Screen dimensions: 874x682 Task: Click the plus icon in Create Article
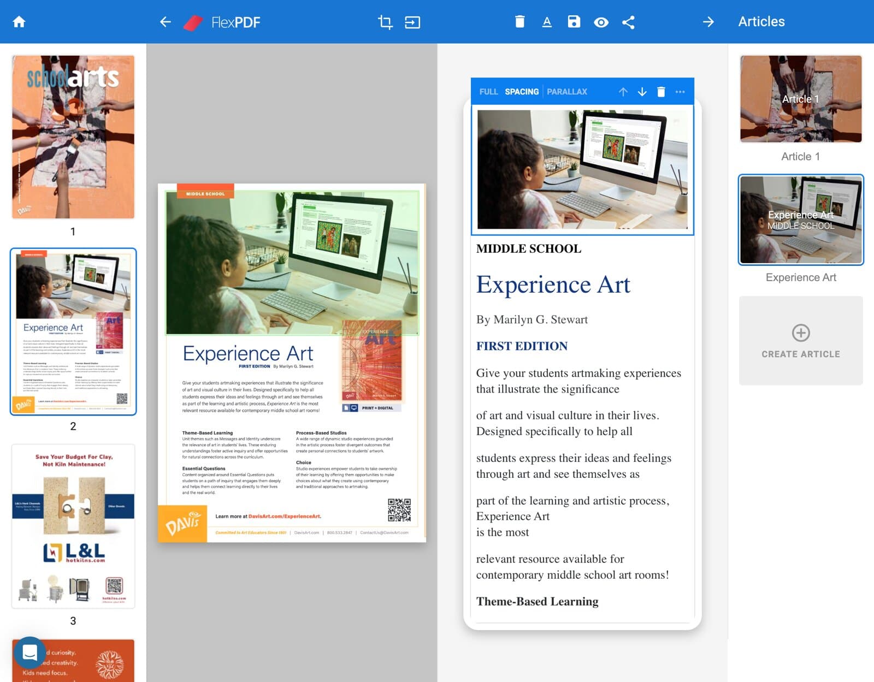[801, 333]
